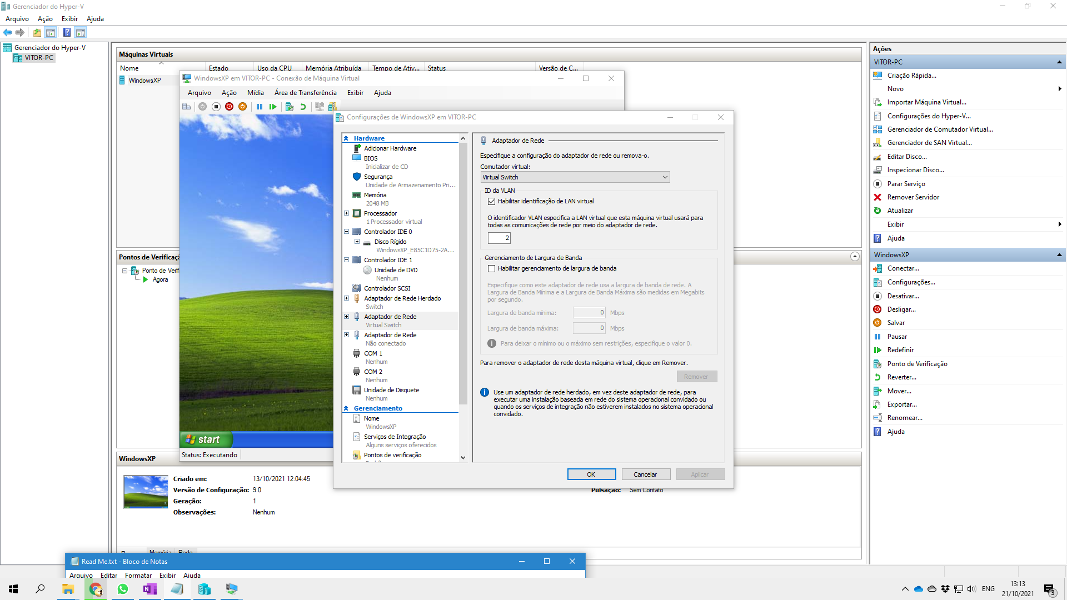Image resolution: width=1067 pixels, height=600 pixels.
Task: Click inside the VLAN ID input field
Action: tap(499, 238)
